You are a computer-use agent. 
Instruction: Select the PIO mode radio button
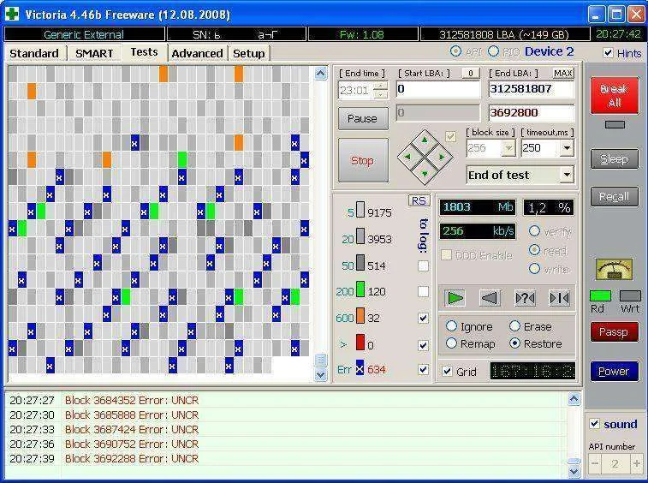(493, 51)
